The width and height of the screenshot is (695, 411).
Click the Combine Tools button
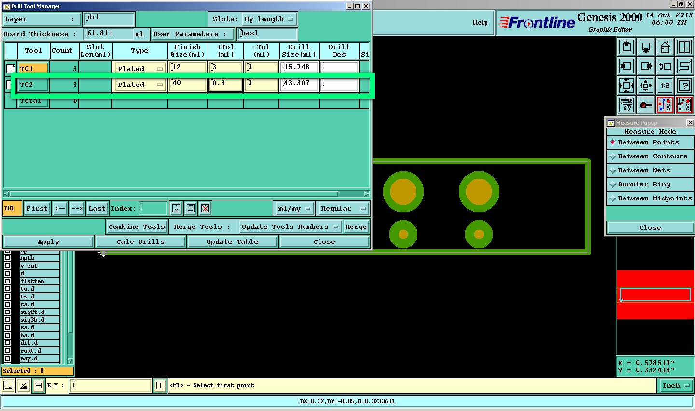click(137, 227)
